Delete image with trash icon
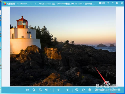Viewport: 125px width, 94px height. 90,90
